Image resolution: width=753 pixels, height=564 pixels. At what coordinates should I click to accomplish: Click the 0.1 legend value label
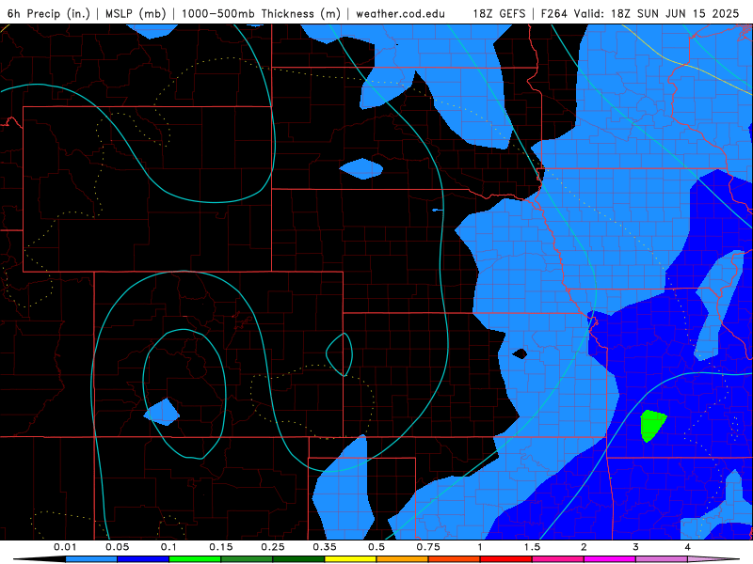pos(168,547)
